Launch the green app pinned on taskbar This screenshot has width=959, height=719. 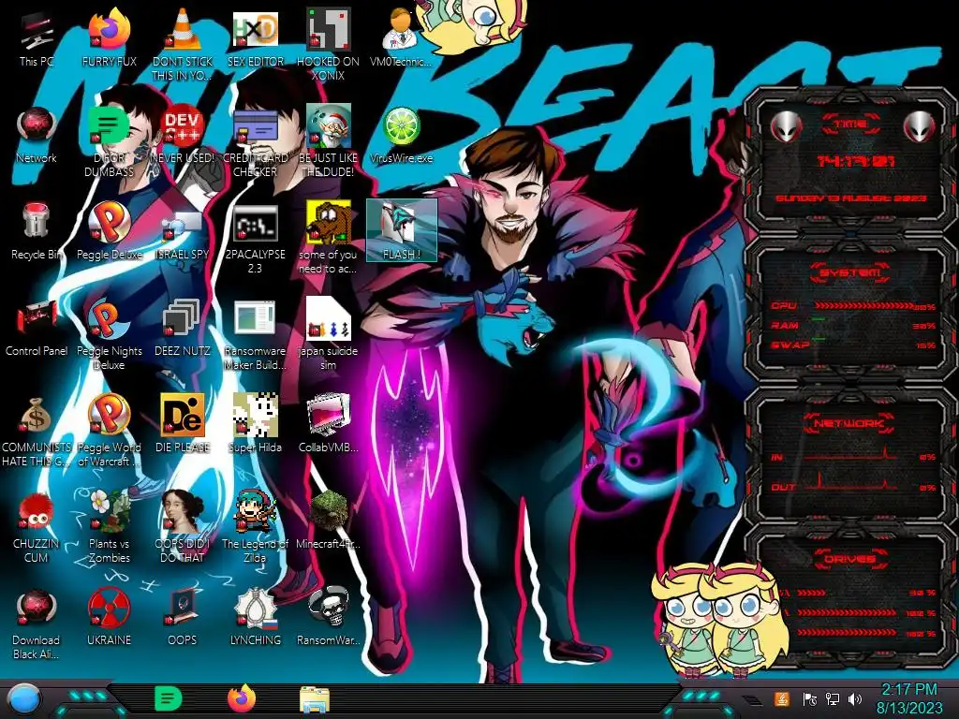click(169, 698)
